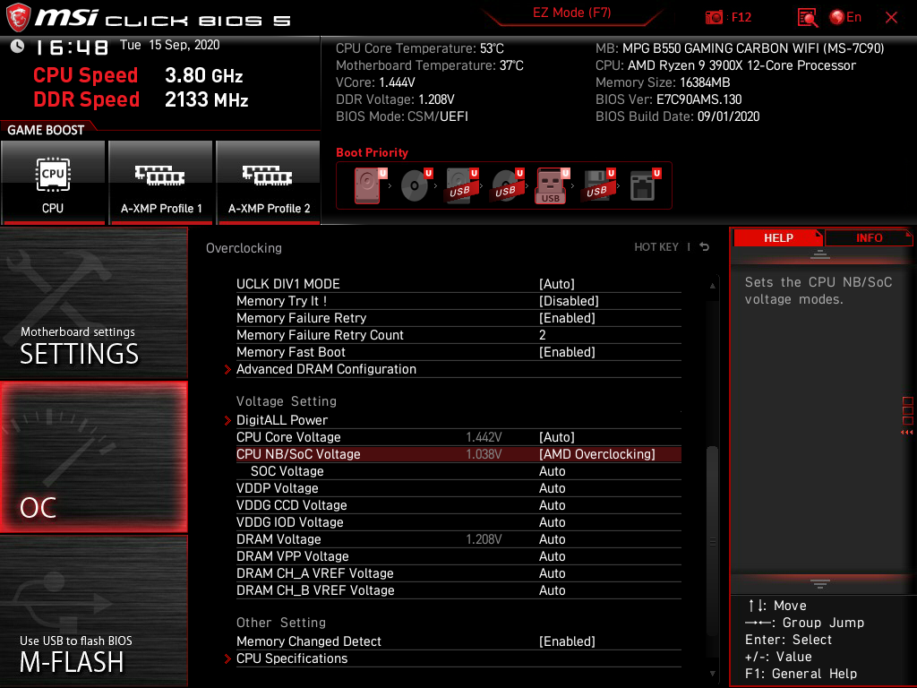Image resolution: width=917 pixels, height=688 pixels.
Task: Select the USB floppy boot device icon
Action: pos(597,185)
